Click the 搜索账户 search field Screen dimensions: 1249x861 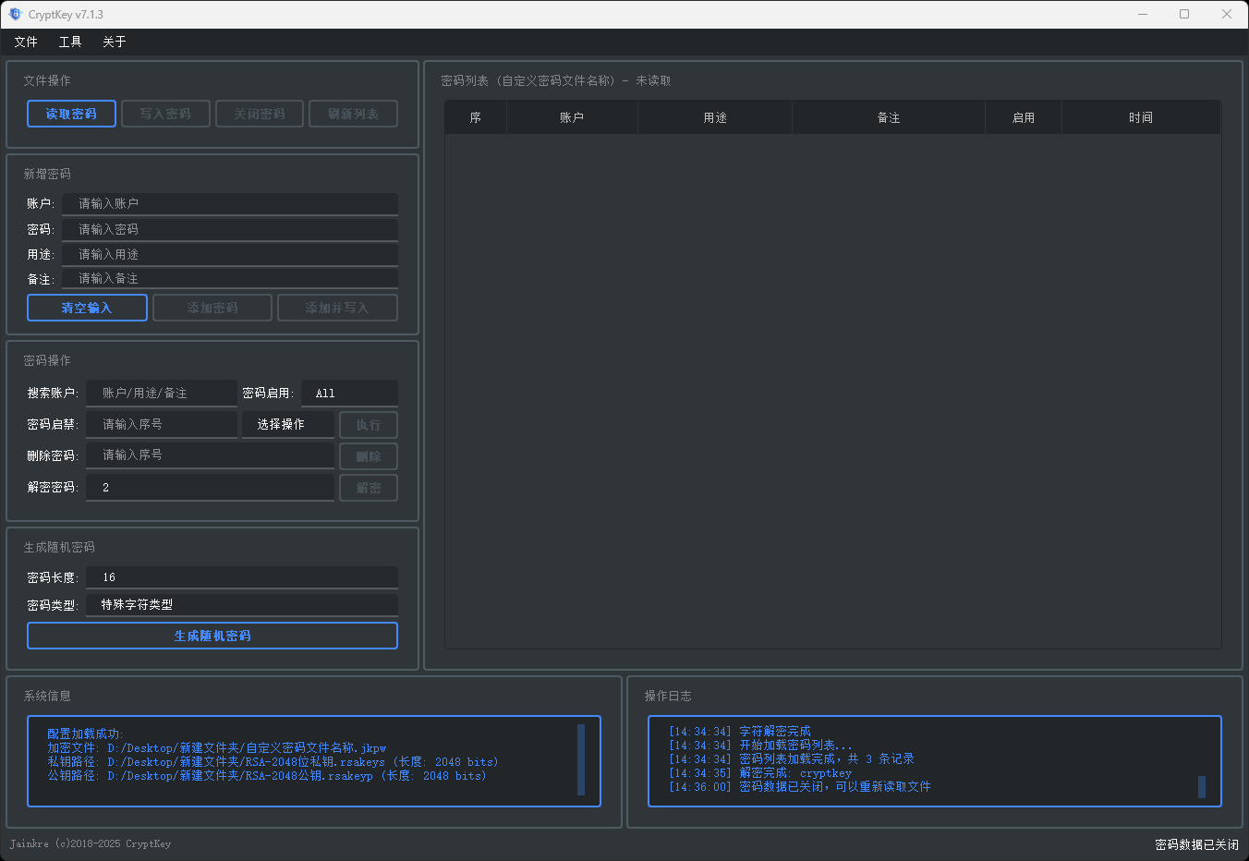162,394
